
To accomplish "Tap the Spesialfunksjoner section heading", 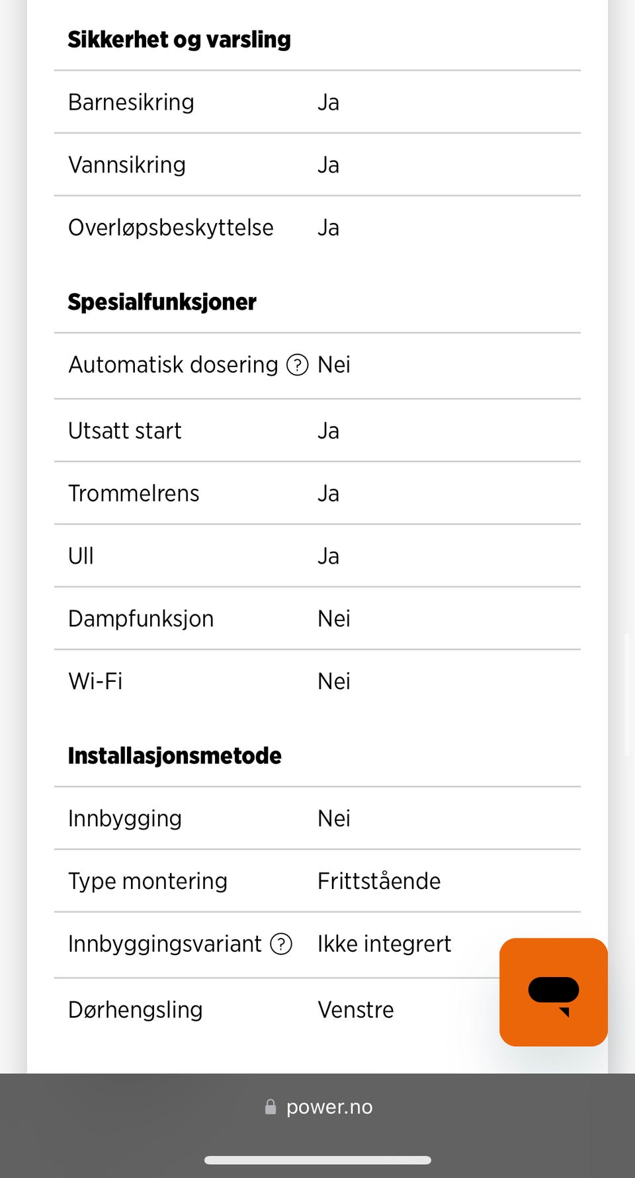I will [x=162, y=302].
